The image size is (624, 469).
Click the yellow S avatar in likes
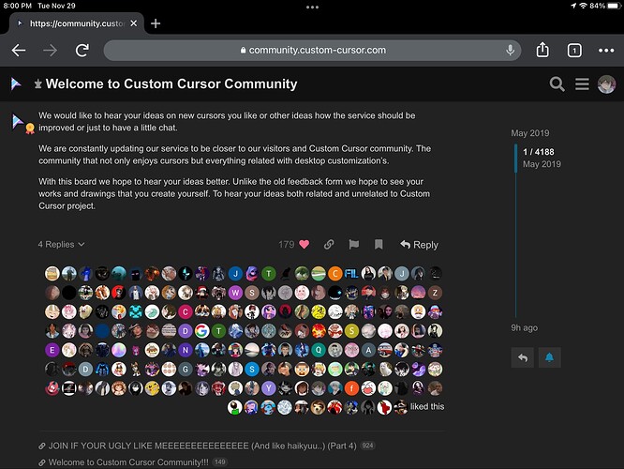tap(351, 331)
